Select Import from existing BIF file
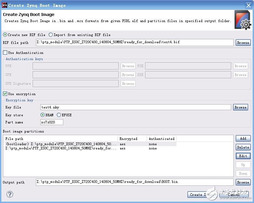The image size is (254, 203). (51, 35)
